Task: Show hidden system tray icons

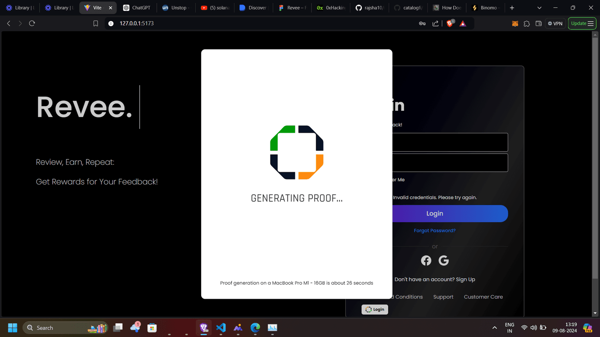Action: (495, 328)
